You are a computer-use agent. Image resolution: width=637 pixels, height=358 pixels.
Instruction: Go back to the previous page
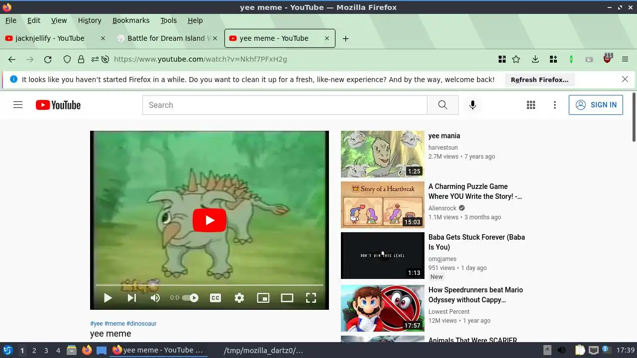coord(12,59)
